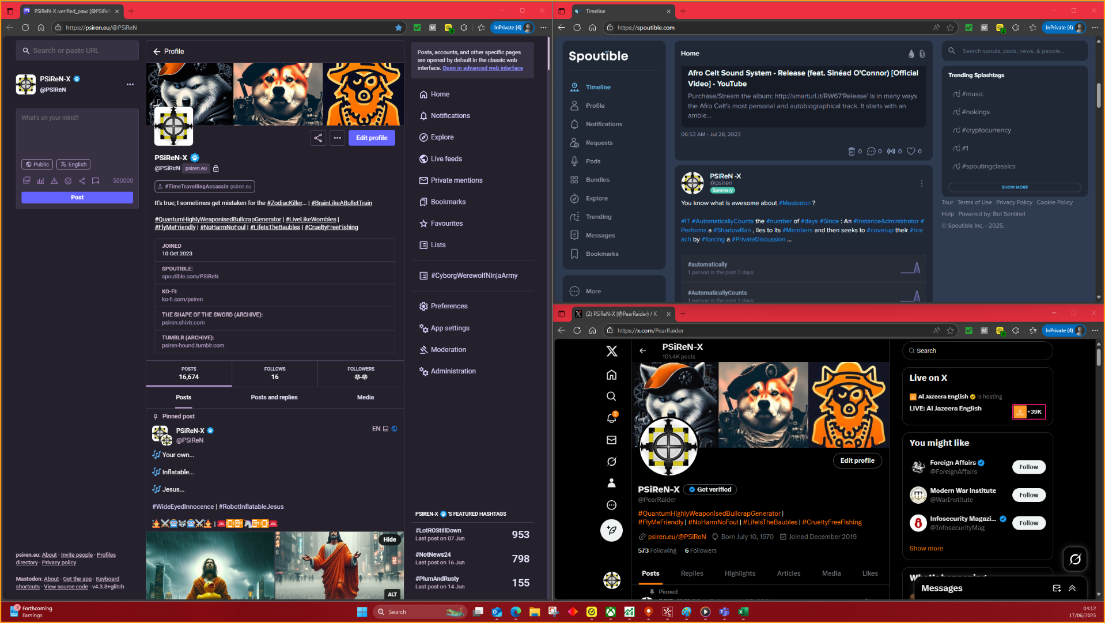Open the floating Grok button on X
This screenshot has height=623, width=1105.
pos(1075,559)
